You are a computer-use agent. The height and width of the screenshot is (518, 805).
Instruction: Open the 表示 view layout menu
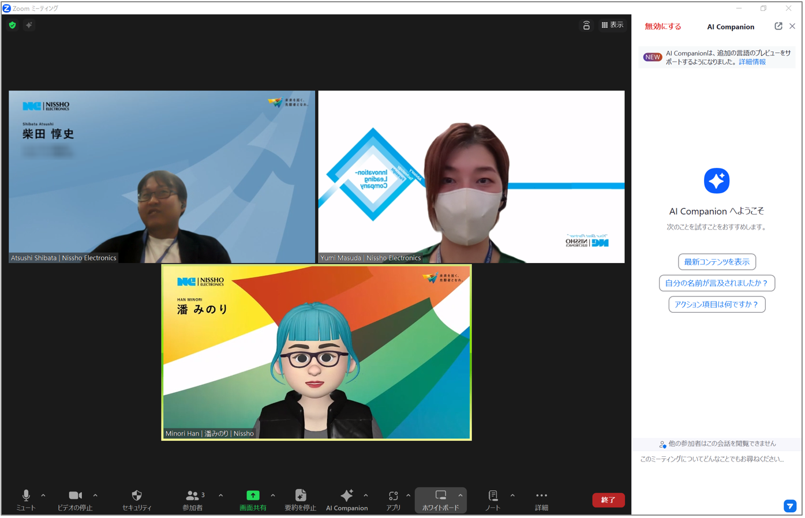pos(612,25)
